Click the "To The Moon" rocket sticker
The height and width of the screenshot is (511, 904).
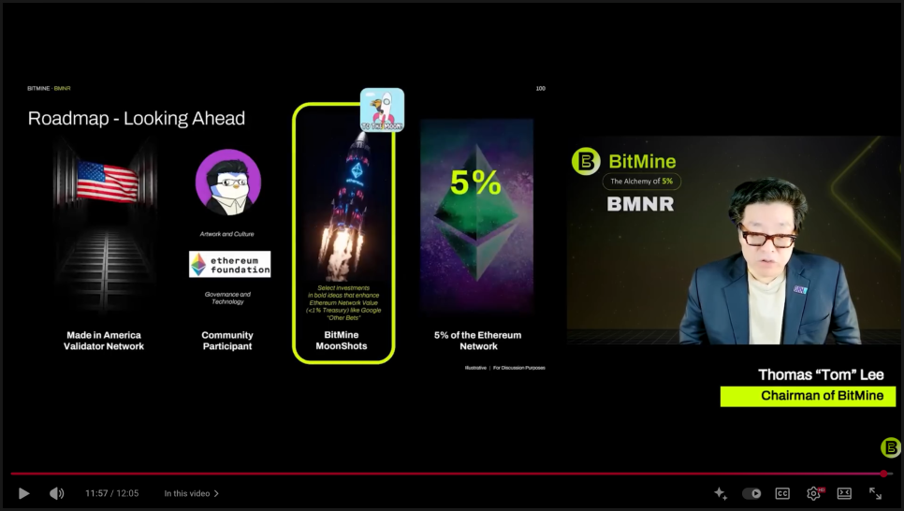pos(382,109)
